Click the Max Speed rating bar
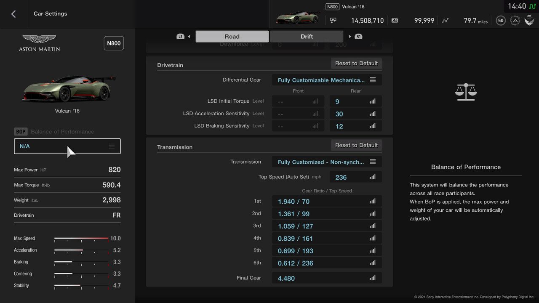The height and width of the screenshot is (303, 539). coord(81,239)
